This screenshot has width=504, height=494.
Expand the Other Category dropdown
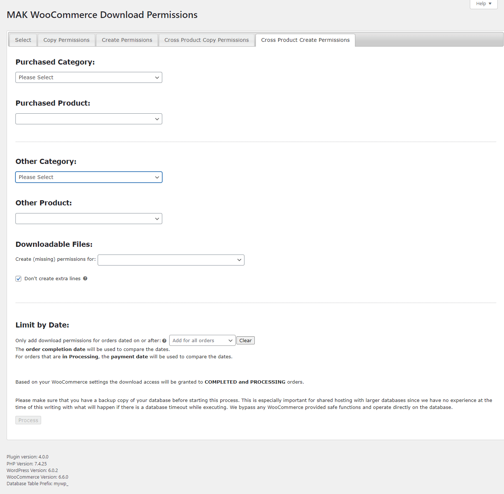(88, 177)
